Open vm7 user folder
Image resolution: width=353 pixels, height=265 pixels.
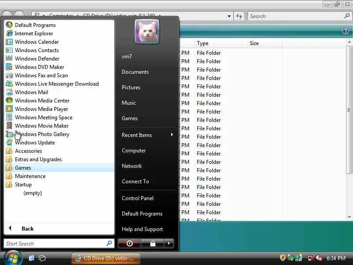(127, 57)
